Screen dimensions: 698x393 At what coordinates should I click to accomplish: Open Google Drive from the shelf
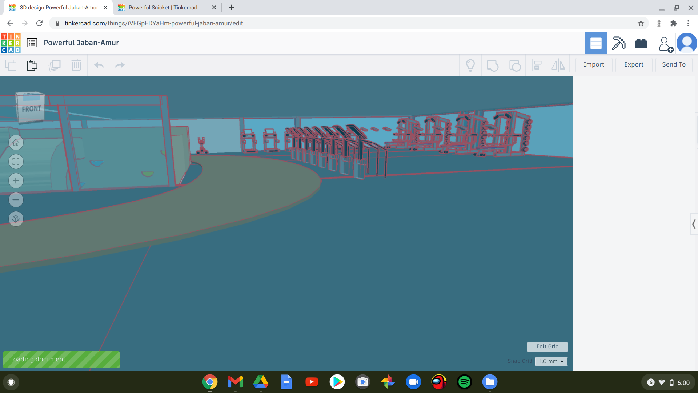tap(261, 382)
